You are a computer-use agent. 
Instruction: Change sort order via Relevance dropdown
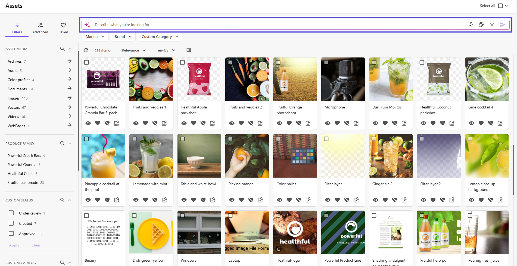click(x=133, y=50)
